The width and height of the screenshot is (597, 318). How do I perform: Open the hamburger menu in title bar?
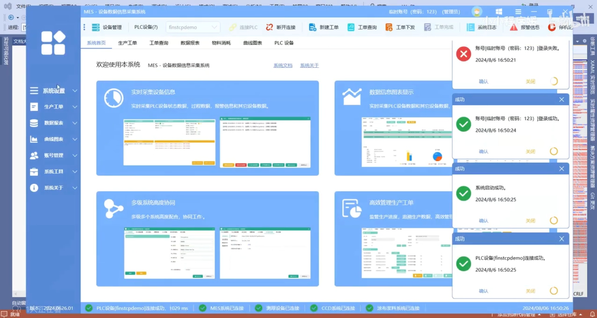[x=518, y=12]
